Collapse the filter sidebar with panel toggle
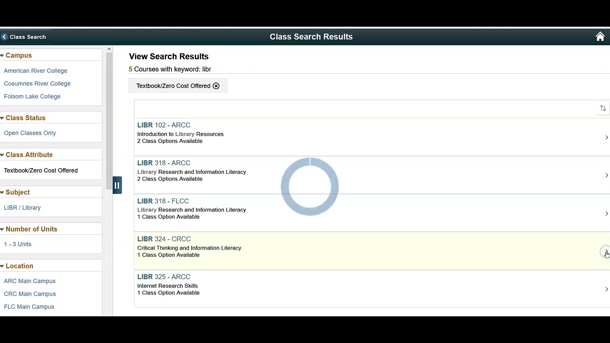610x343 pixels. (x=117, y=185)
